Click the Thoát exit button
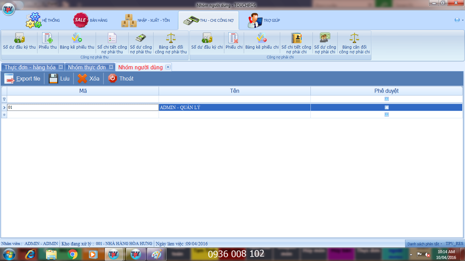465x261 pixels. (121, 79)
